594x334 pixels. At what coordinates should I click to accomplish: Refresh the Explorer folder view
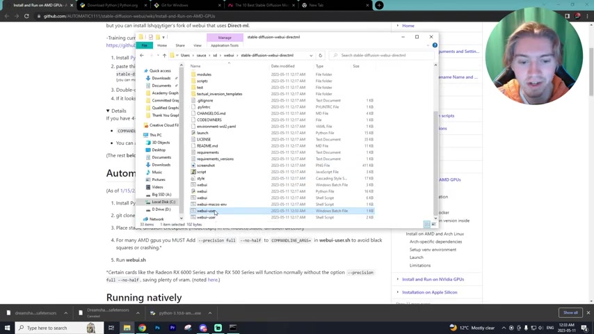321,56
